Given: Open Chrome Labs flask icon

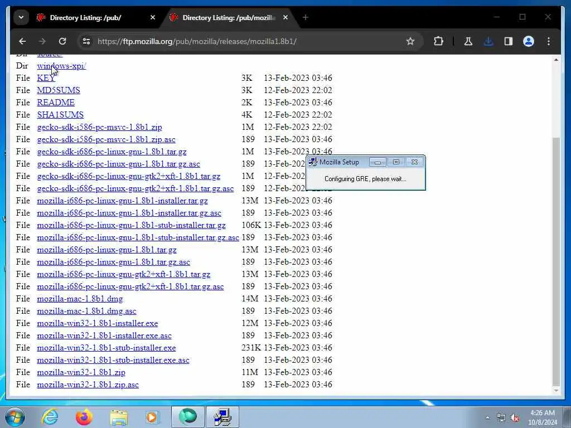Looking at the screenshot, I should [468, 41].
